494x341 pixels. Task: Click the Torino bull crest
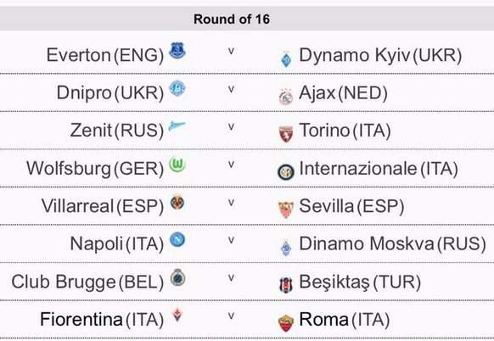coord(286,134)
